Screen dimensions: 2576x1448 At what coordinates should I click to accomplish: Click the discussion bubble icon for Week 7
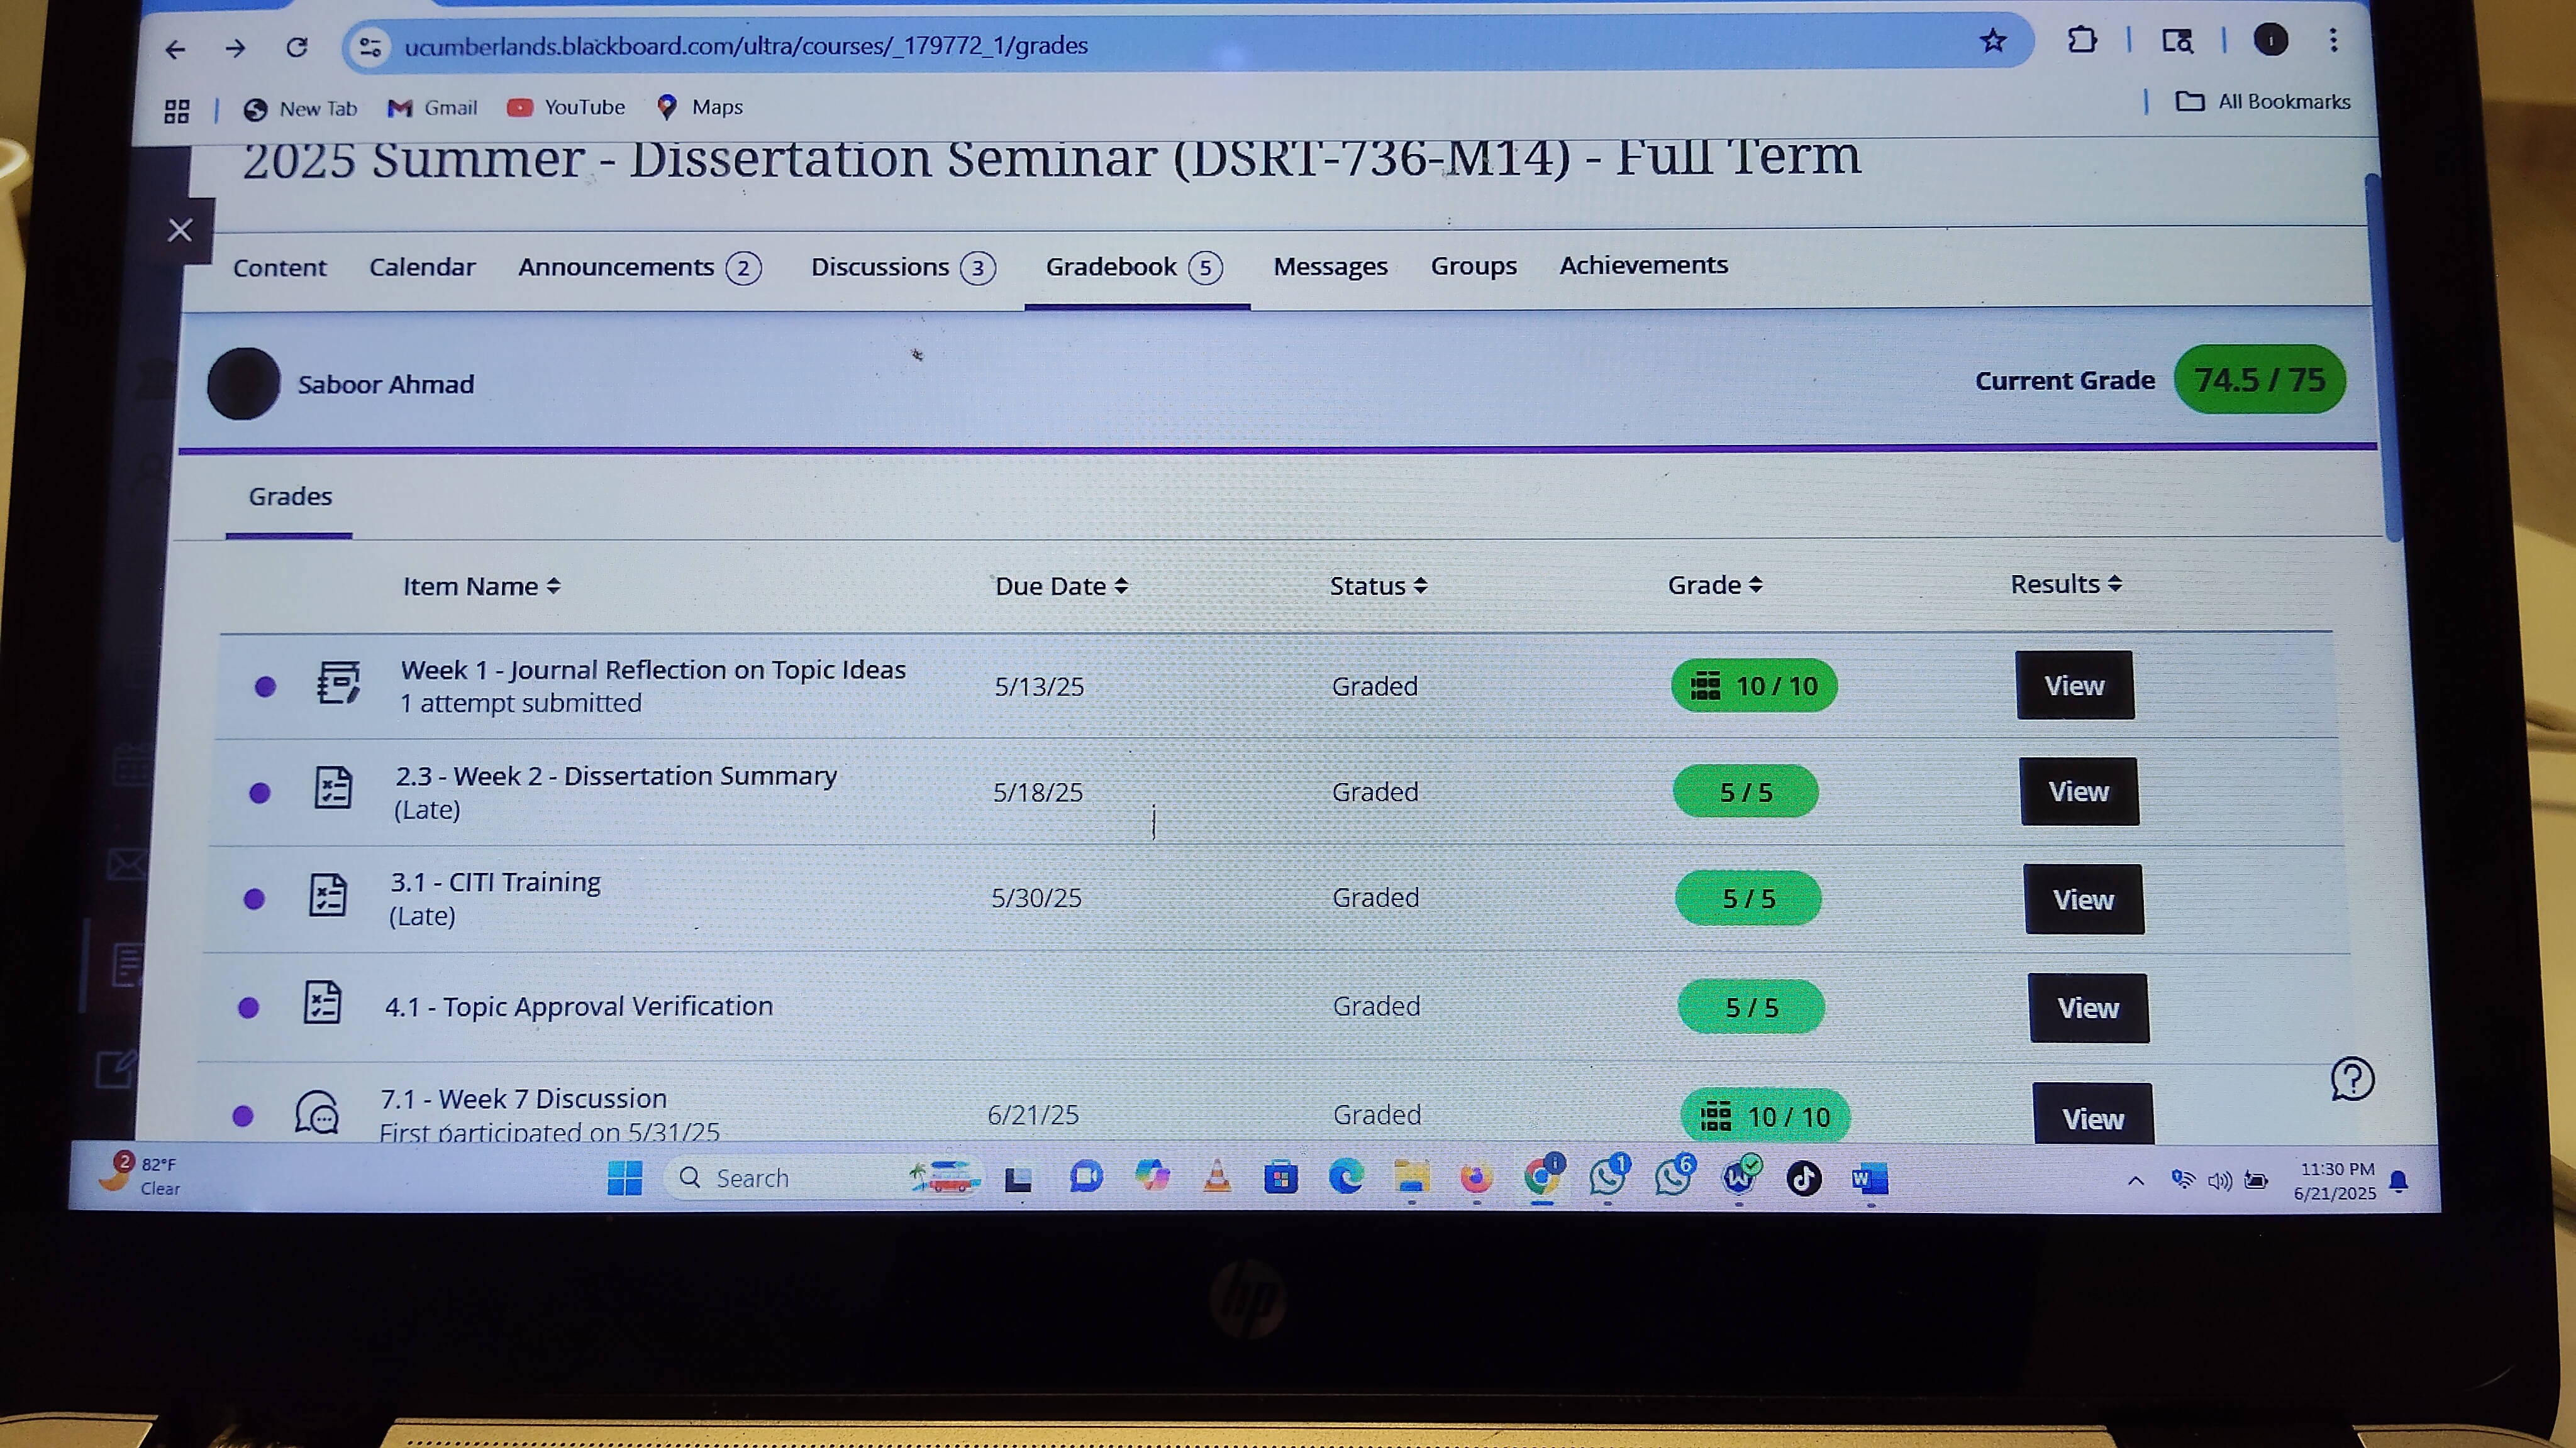[x=317, y=1112]
